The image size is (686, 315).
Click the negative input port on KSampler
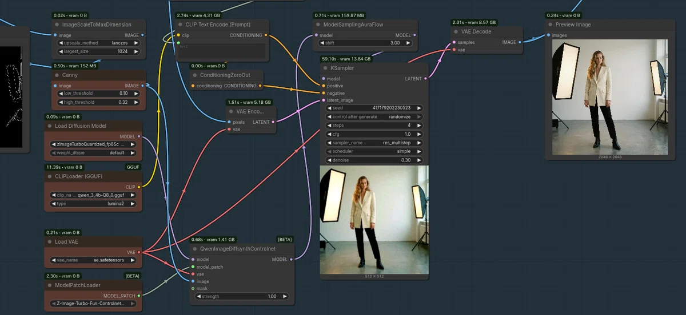coord(324,93)
